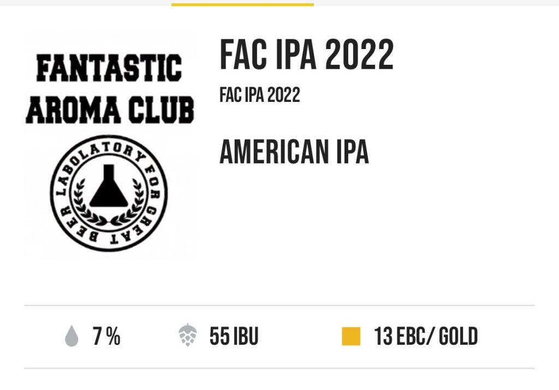559x390 pixels.
Task: Open the large FAC IPA 2022 title
Action: click(x=306, y=55)
